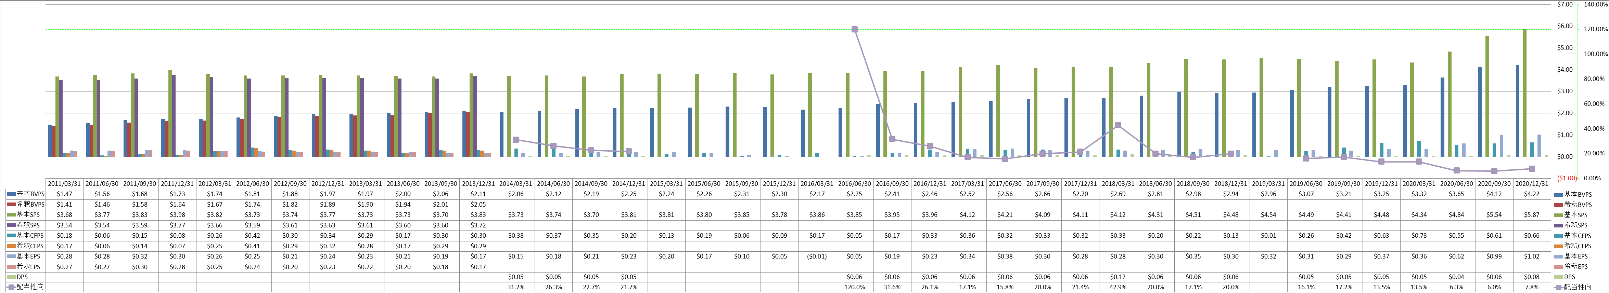
Task: Select the 2013/12/31 column header
Action: pyautogui.click(x=478, y=184)
